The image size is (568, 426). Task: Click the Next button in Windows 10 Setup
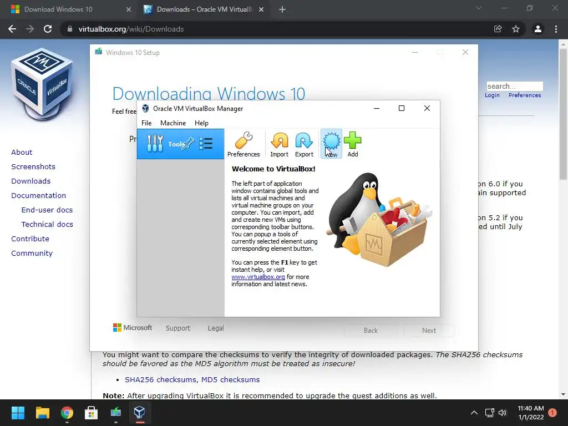pyautogui.click(x=429, y=331)
